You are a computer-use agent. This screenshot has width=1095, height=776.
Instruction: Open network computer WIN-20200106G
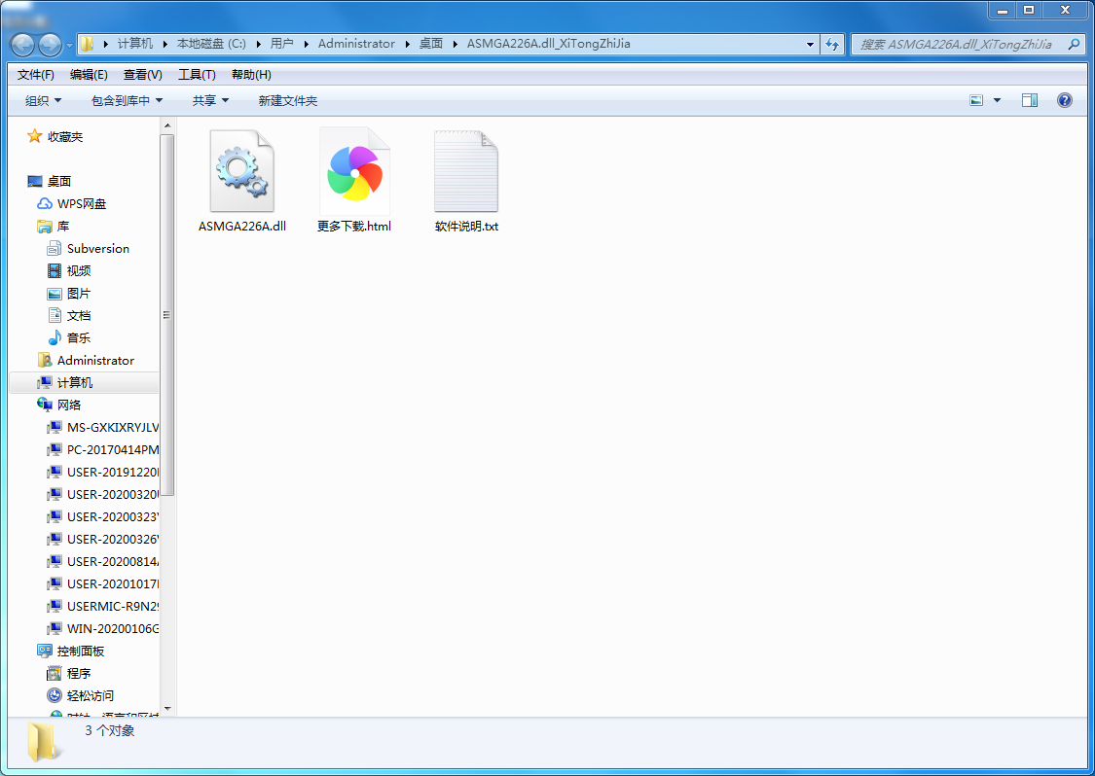click(x=113, y=628)
